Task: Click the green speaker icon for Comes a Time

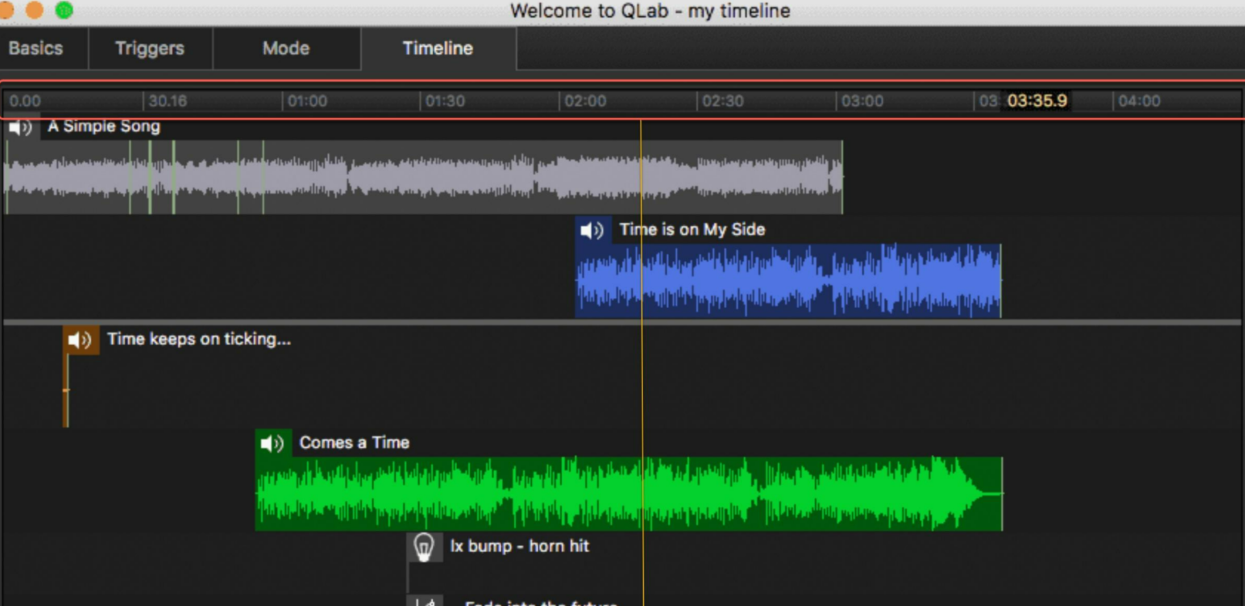Action: [273, 443]
